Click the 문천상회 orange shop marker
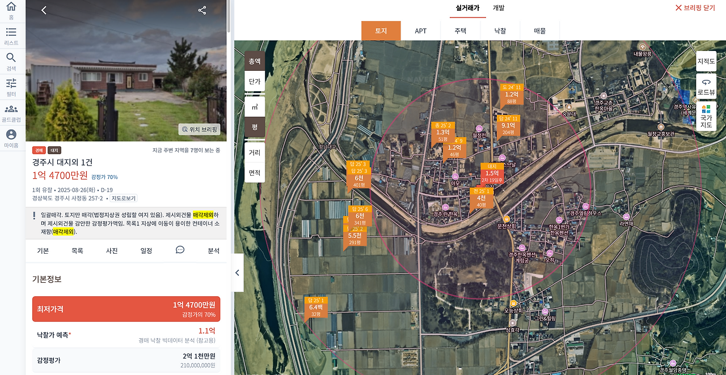The width and height of the screenshot is (726, 375). coord(506,219)
